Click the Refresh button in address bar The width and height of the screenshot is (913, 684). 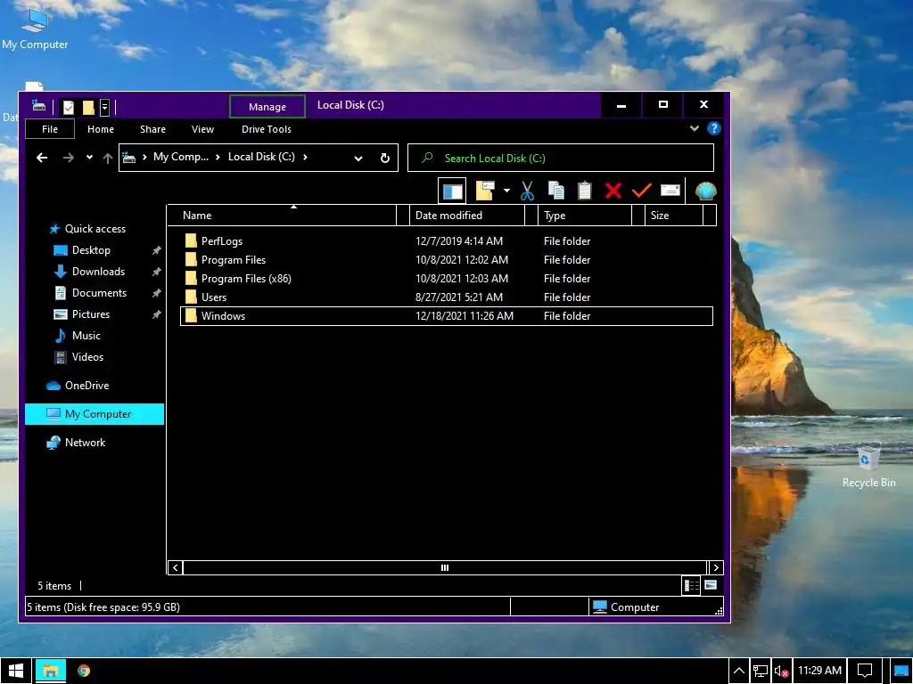point(384,159)
